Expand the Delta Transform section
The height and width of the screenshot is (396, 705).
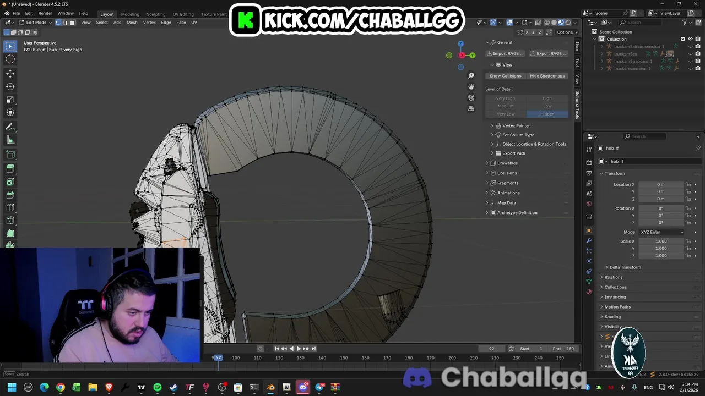coord(625,267)
